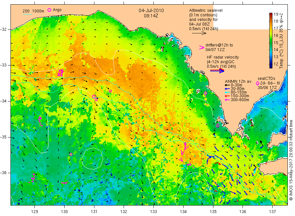This screenshot has width=295, height=216.
Task: Click the seal CTD diamond near 134.7°E, 33.8°S
Action: [x=206, y=93]
